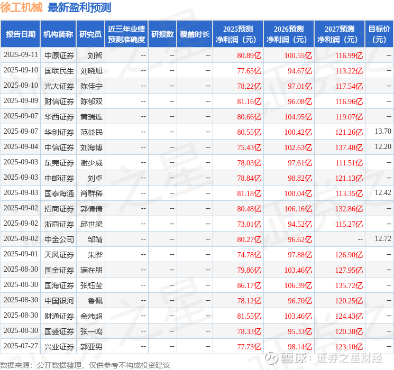Click 天风证券 institution cell

[x=59, y=255]
